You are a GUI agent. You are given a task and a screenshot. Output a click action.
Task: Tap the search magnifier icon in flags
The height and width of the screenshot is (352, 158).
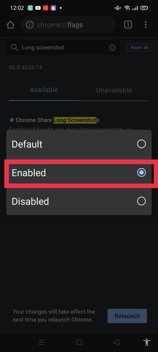click(x=15, y=48)
